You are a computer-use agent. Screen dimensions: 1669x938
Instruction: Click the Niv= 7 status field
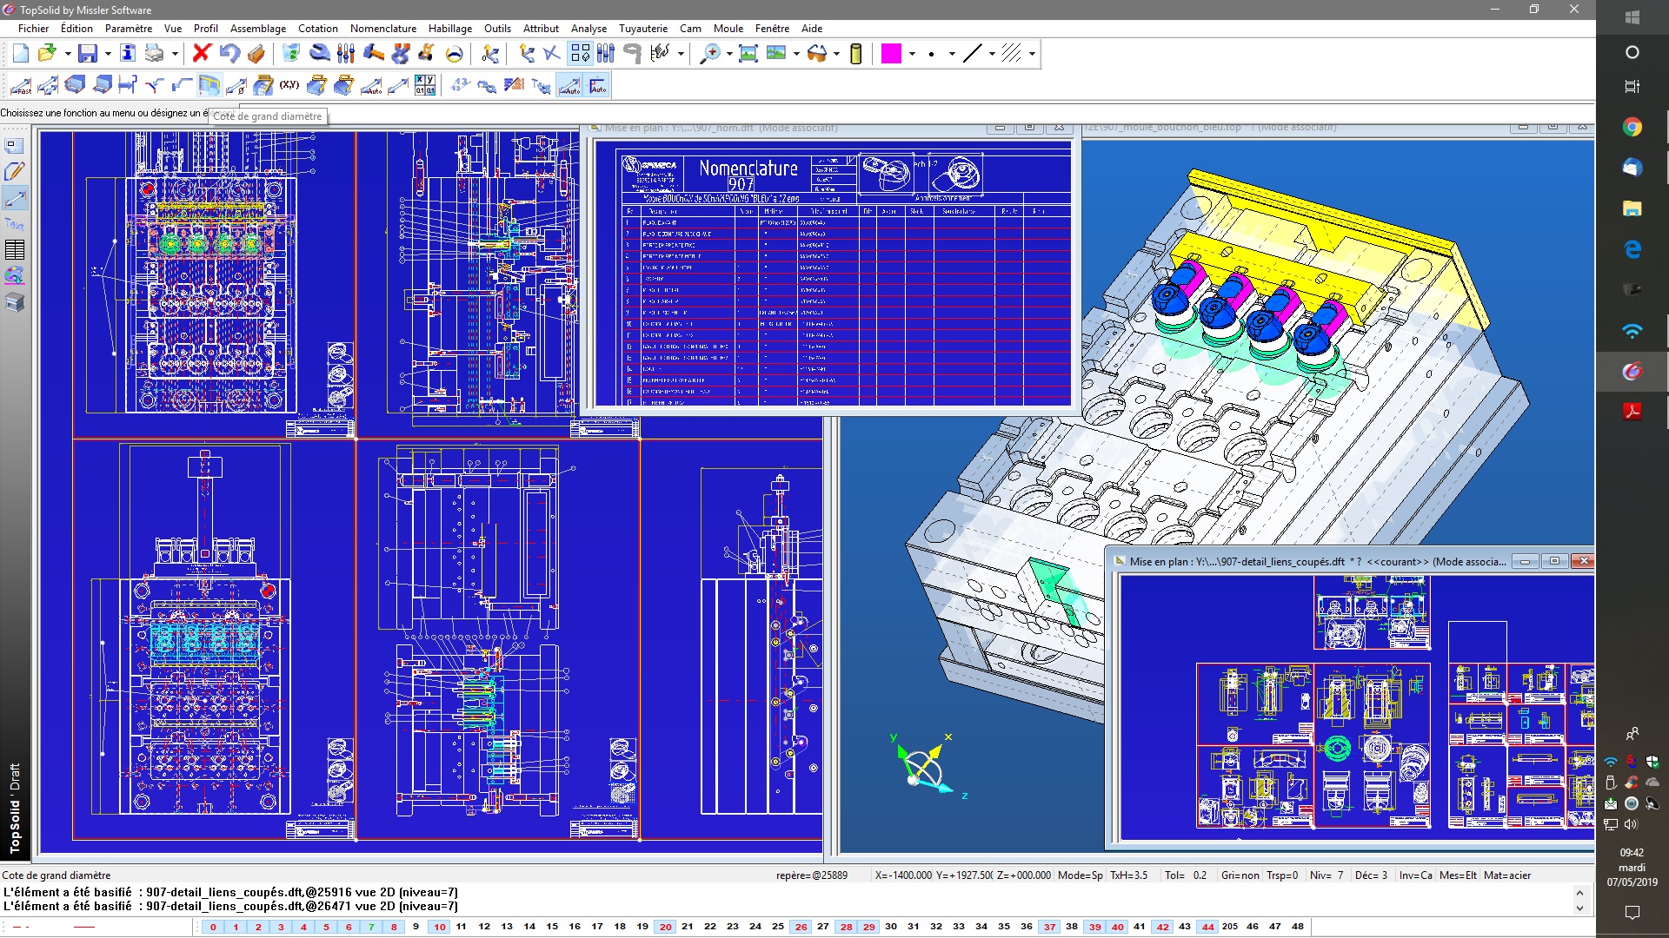tap(1327, 875)
